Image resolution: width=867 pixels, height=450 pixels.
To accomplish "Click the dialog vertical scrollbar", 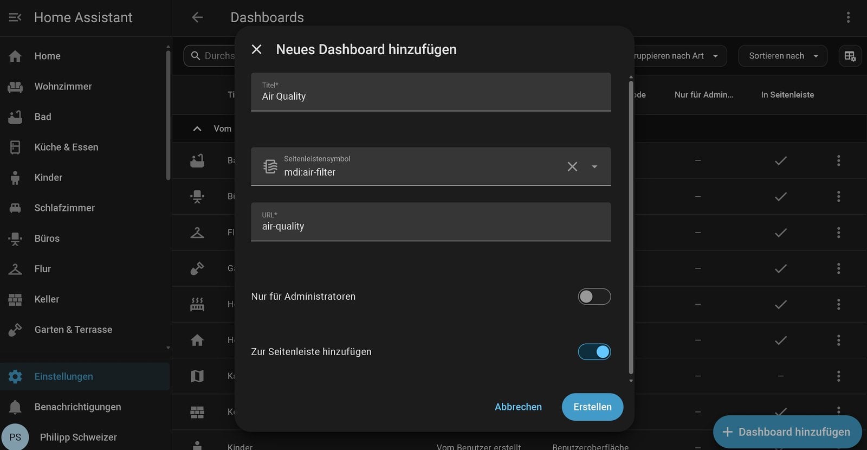I will coord(631,228).
